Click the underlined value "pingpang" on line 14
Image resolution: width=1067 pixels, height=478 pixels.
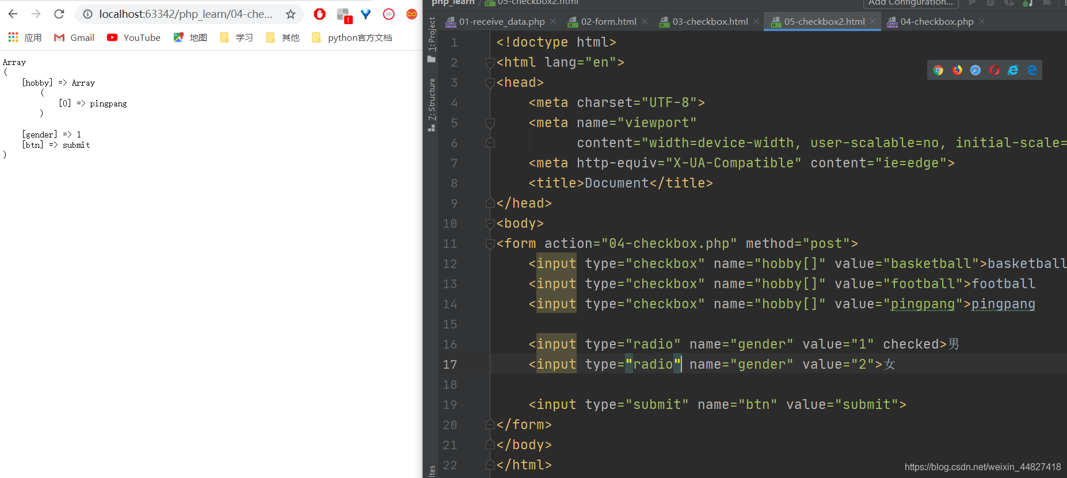[x=923, y=304]
